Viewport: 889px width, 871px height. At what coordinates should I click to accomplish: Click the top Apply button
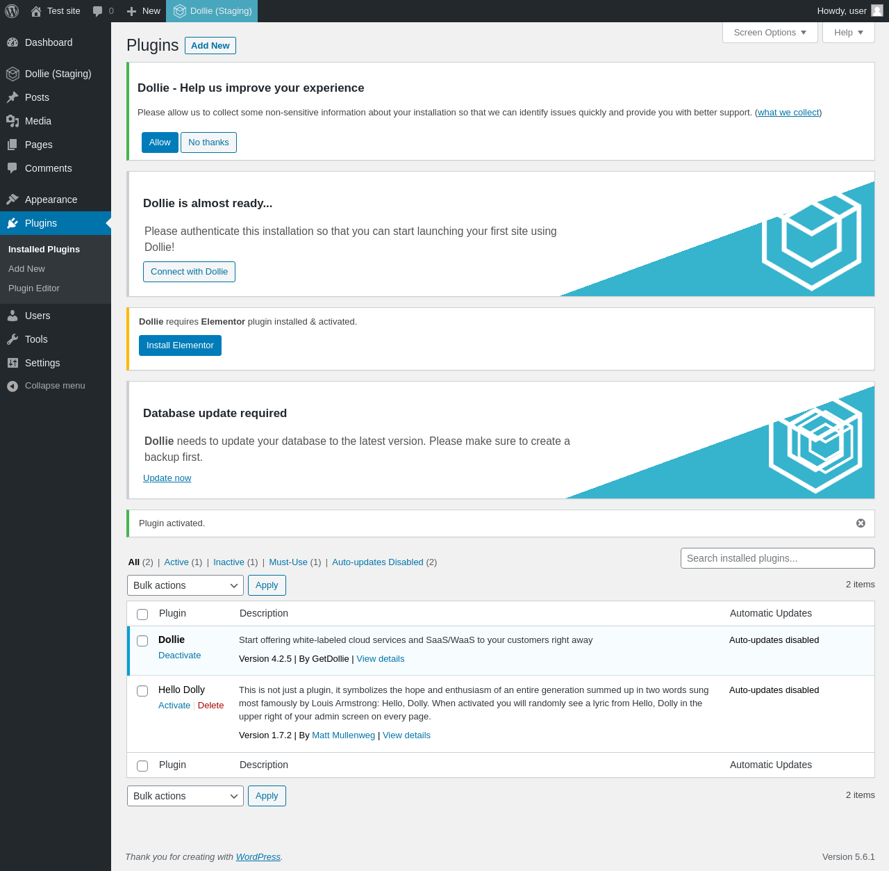[267, 585]
